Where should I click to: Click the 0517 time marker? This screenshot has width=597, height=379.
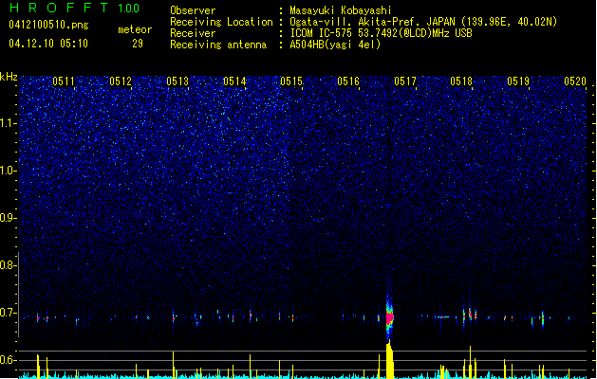(x=404, y=81)
